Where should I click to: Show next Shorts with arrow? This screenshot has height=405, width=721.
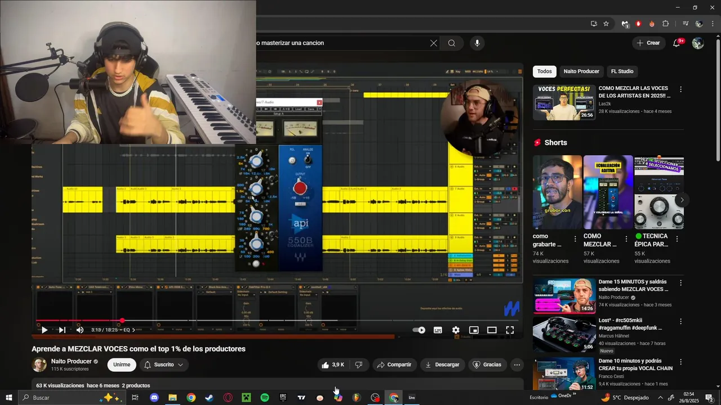(682, 200)
